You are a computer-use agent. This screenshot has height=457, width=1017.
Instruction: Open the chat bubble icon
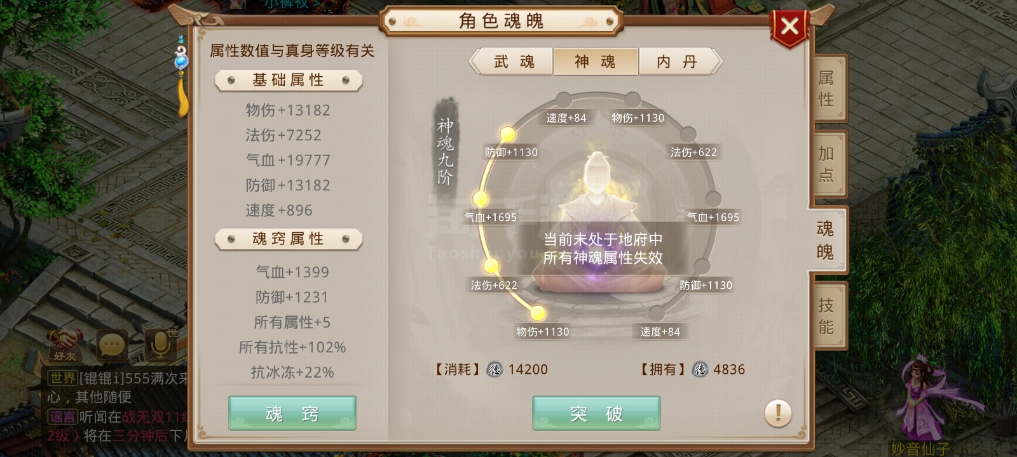(113, 346)
